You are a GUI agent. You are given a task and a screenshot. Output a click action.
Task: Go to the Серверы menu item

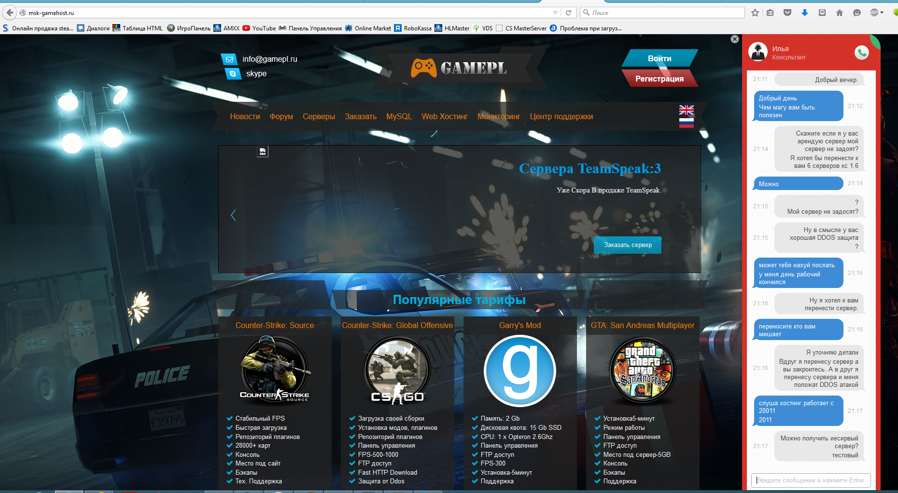[319, 117]
